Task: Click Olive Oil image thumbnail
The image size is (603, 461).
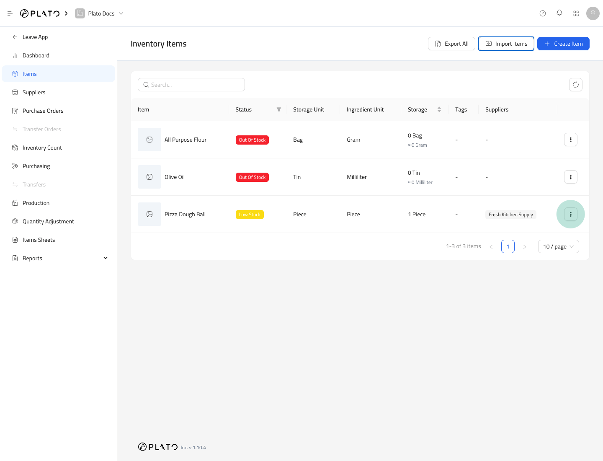Action: pyautogui.click(x=149, y=177)
